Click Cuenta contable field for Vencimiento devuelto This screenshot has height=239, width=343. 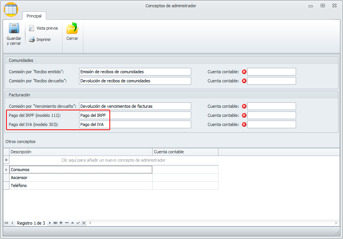[x=271, y=106]
